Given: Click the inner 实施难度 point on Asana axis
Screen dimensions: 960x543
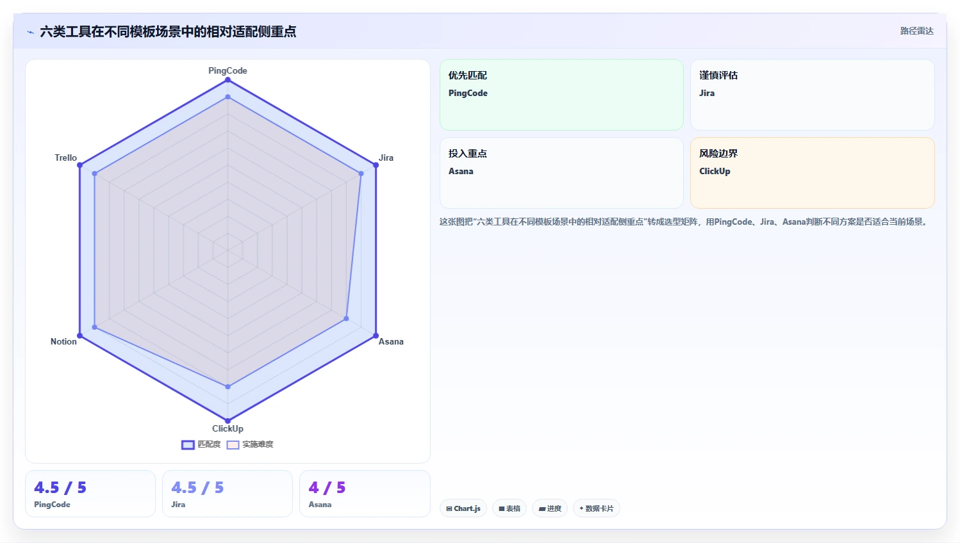Looking at the screenshot, I should click(x=346, y=318).
